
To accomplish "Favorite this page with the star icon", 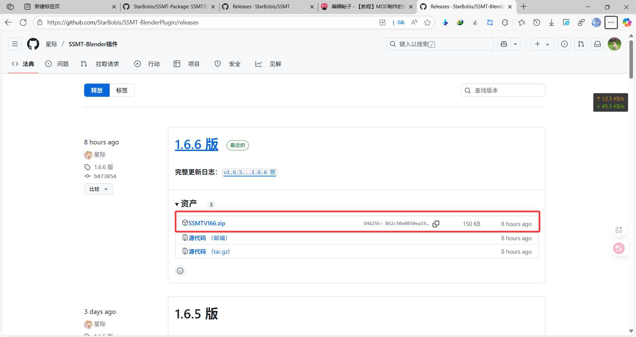I will tap(427, 22).
